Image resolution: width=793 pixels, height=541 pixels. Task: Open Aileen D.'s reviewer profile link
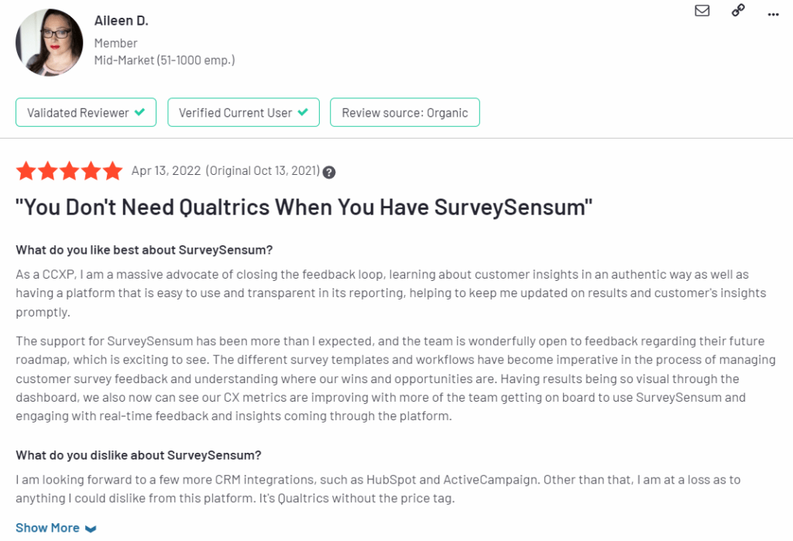tap(121, 20)
